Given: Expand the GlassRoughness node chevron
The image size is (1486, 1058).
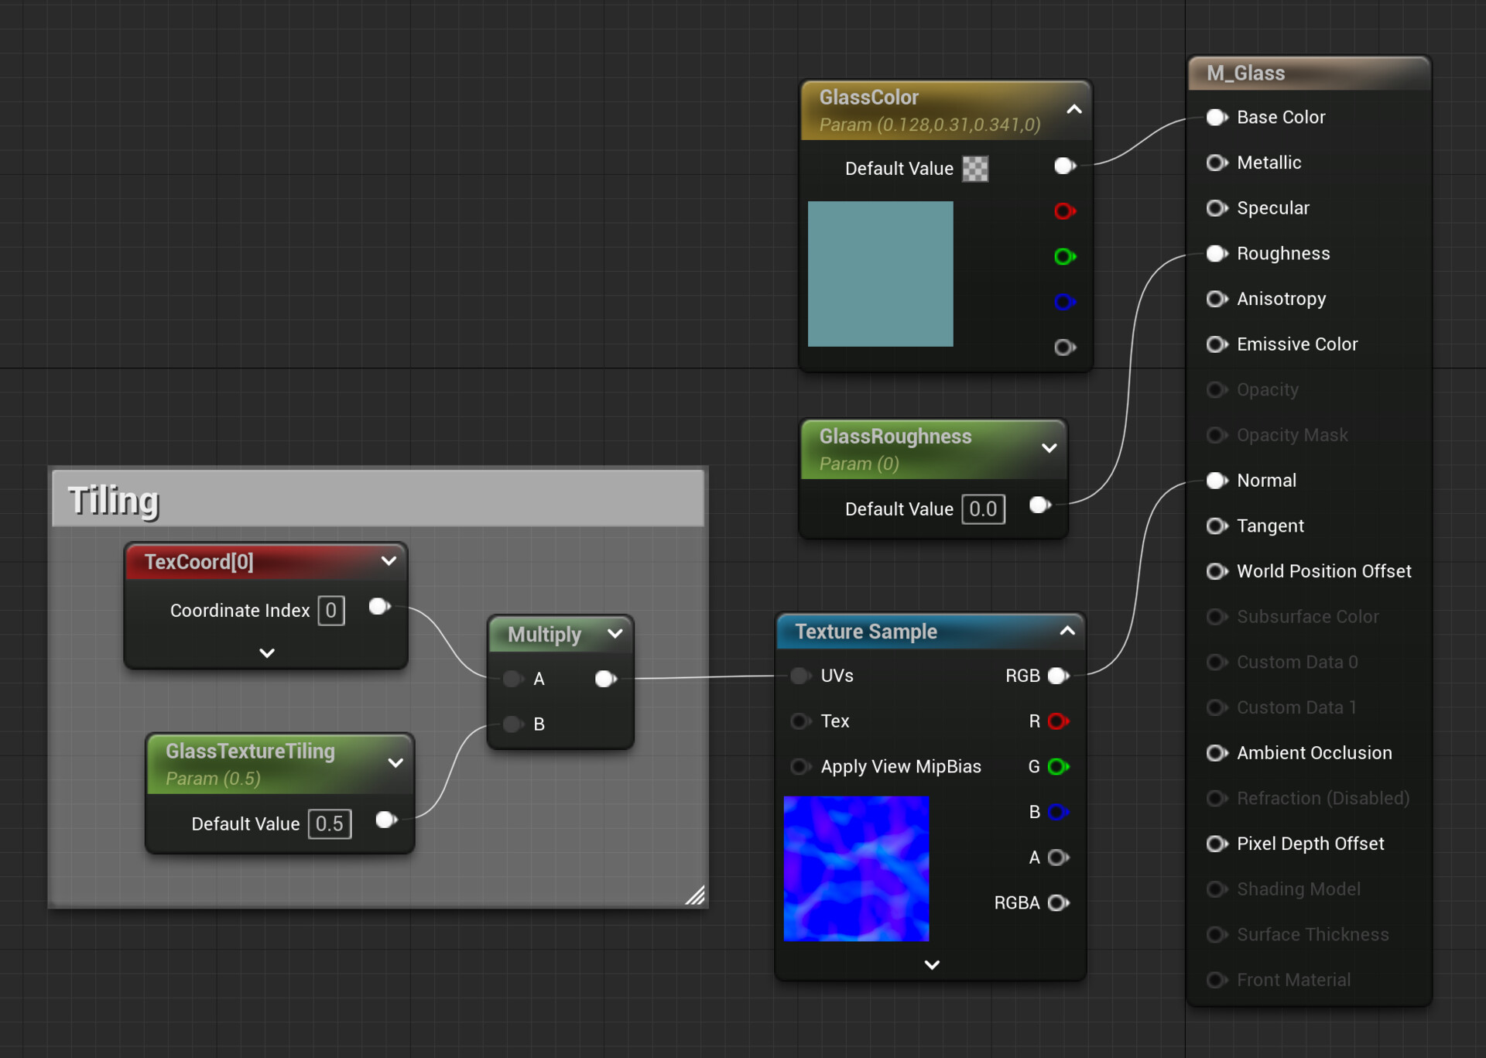Looking at the screenshot, I should 1049,448.
